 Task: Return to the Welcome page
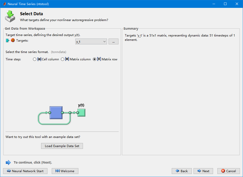65,171
